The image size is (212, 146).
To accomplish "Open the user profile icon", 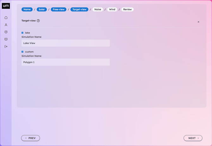I will tap(6, 25).
